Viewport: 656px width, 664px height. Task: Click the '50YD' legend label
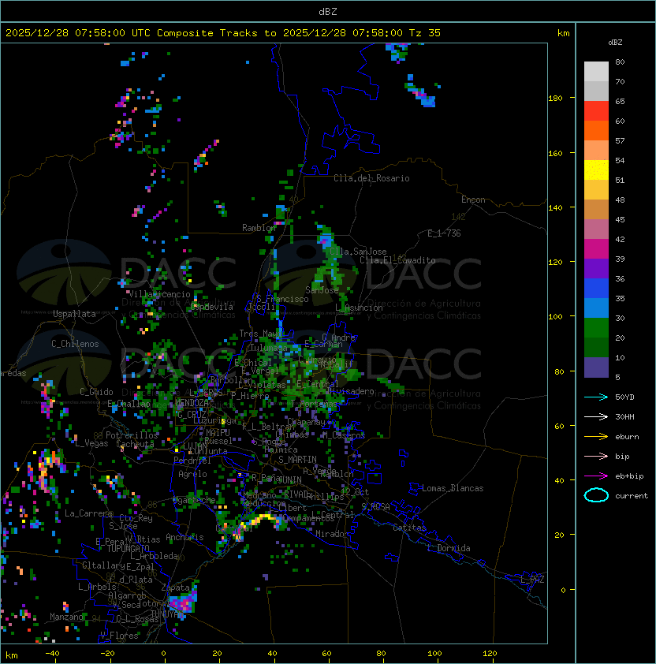coord(624,397)
